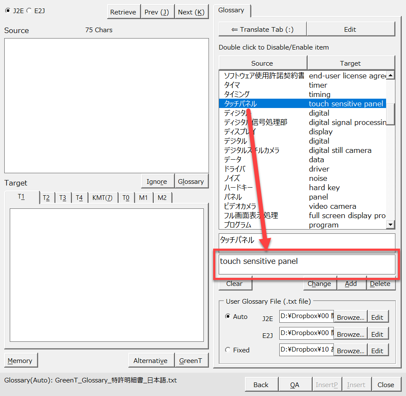This screenshot has height=396, width=406.
Task: Browse for the J2E glossary file
Action: point(350,317)
